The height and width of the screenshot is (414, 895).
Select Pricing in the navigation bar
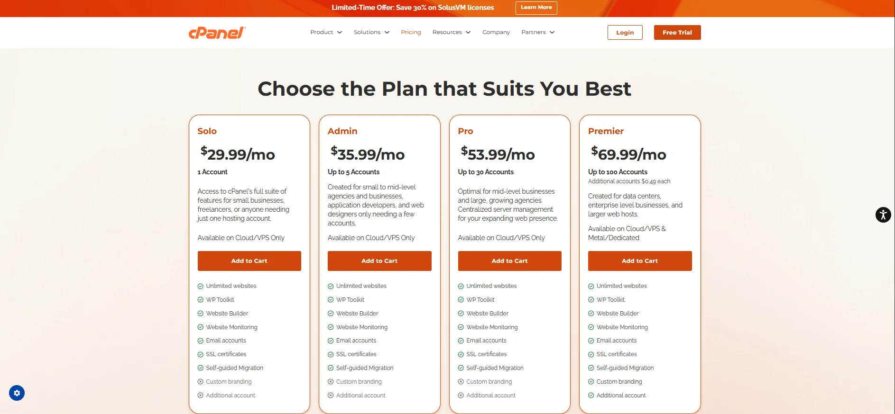[x=411, y=32]
